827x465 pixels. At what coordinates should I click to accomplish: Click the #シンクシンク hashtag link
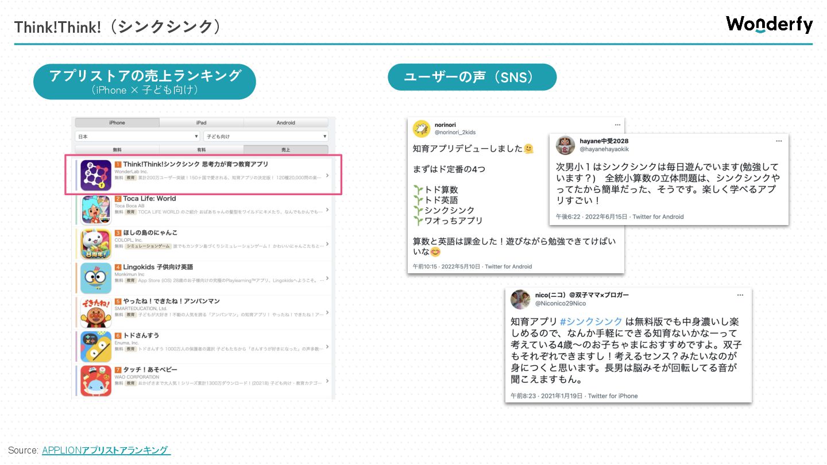coord(591,321)
